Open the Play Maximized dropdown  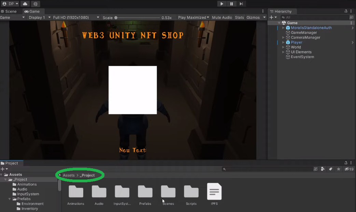pos(194,17)
